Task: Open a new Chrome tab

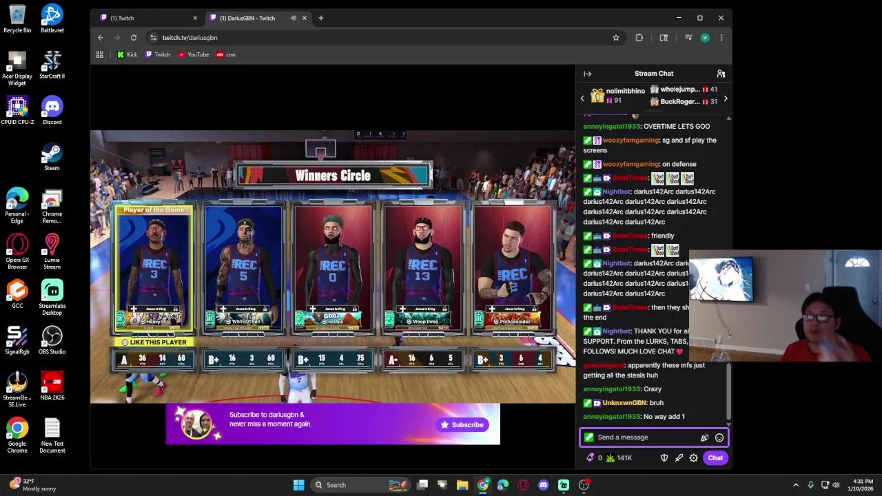Action: pos(320,18)
